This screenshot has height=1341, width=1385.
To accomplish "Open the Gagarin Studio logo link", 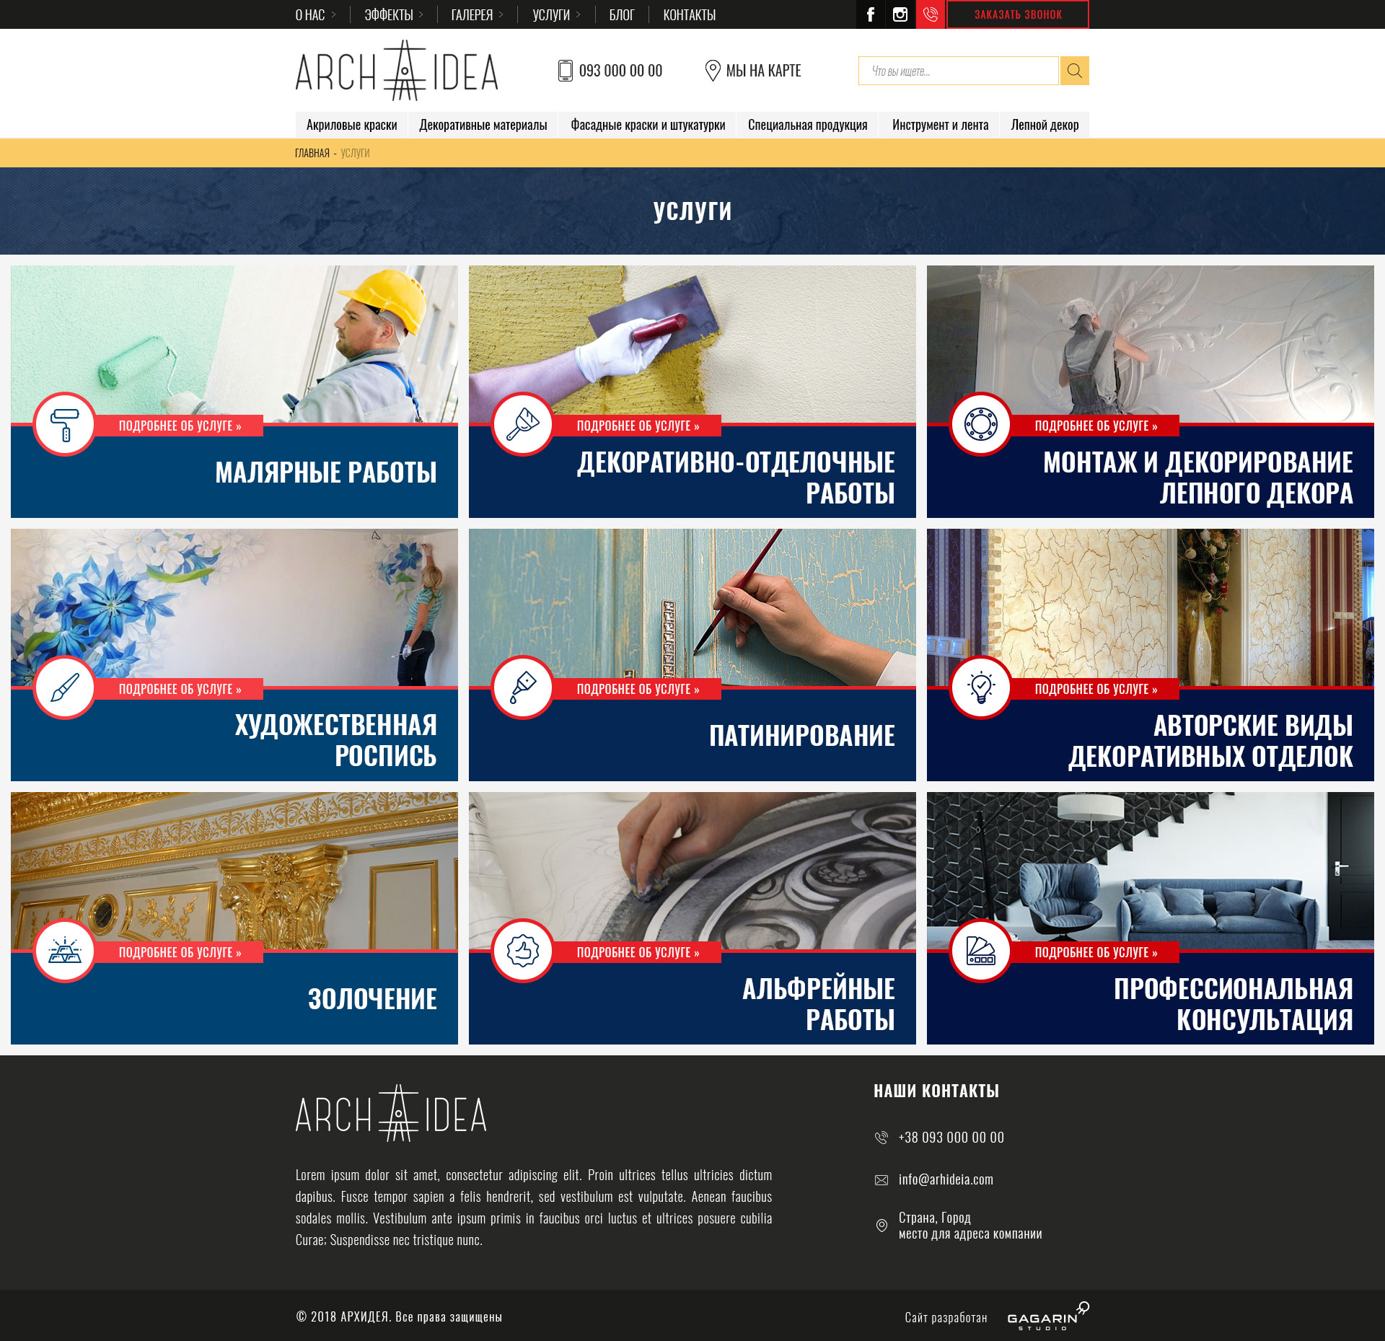I will (x=1048, y=1316).
